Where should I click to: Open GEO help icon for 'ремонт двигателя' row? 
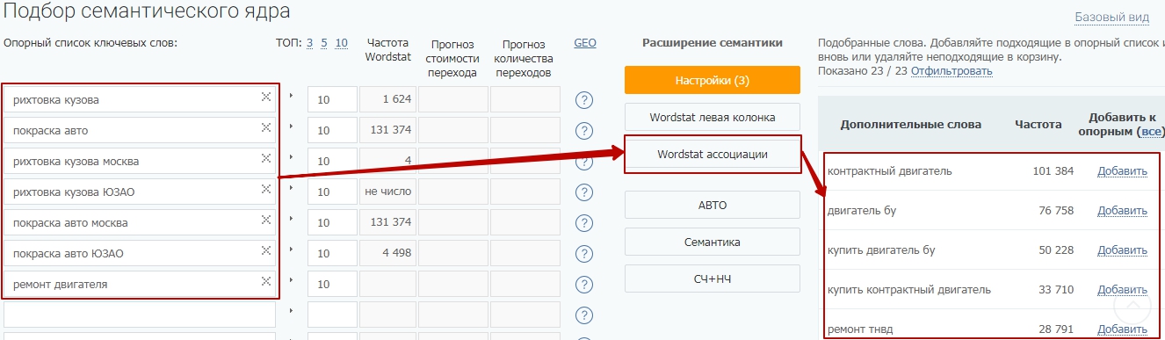click(x=584, y=285)
